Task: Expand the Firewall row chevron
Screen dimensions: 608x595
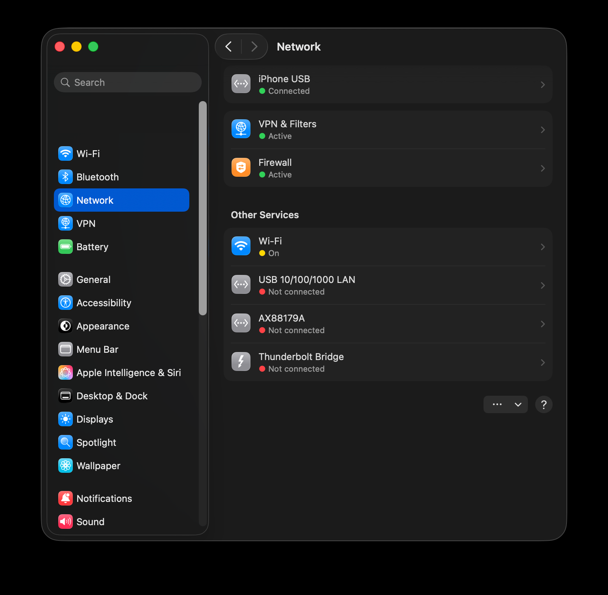Action: click(542, 168)
